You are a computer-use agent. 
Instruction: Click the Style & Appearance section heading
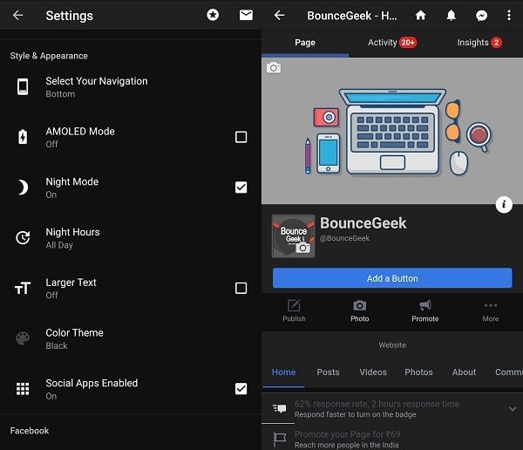tap(49, 56)
